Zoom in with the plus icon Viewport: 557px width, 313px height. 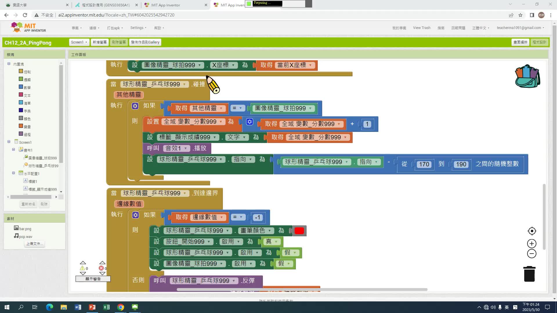click(532, 244)
